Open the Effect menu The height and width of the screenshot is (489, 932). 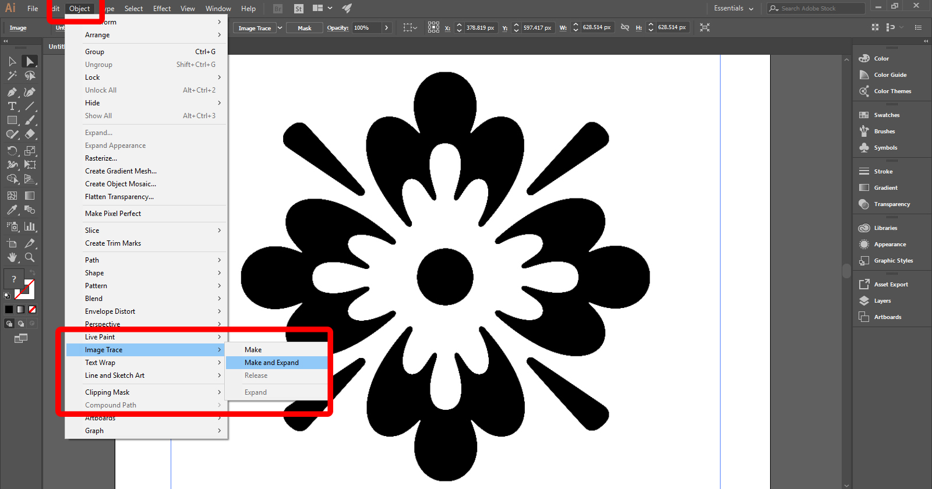(162, 9)
